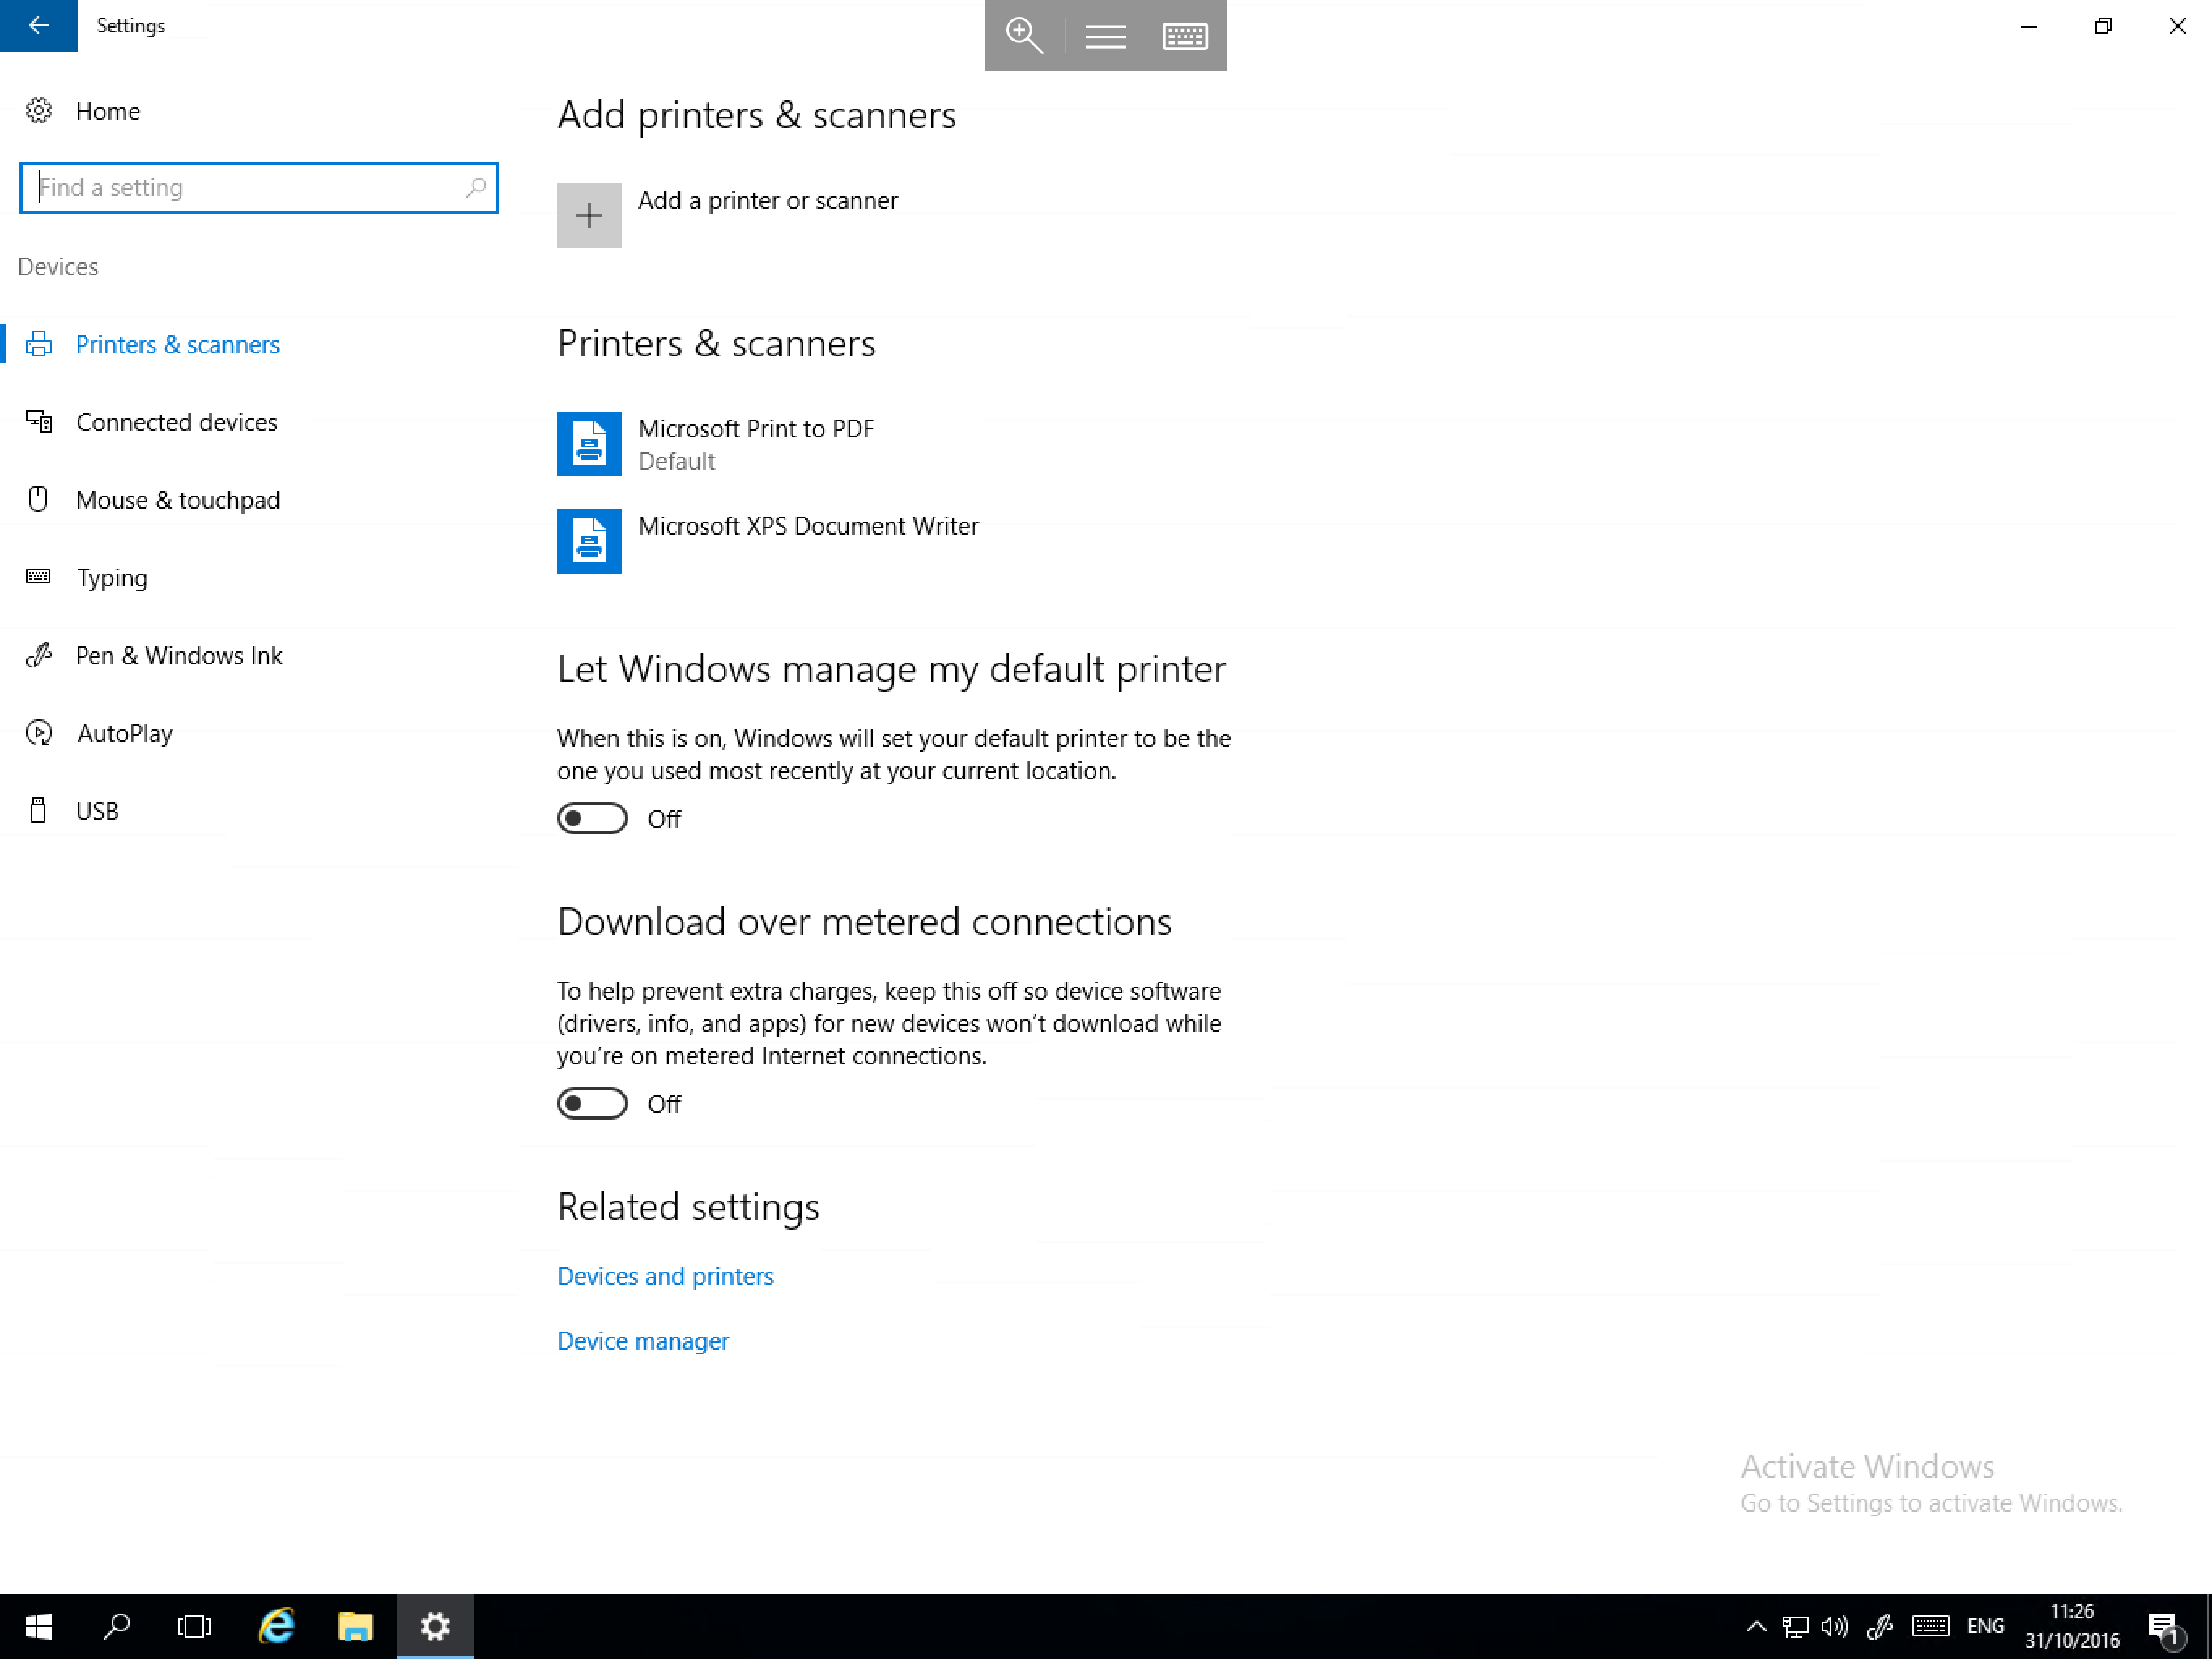Click the plus button to add a printer
Image resolution: width=2212 pixels, height=1659 pixels.
tap(589, 215)
